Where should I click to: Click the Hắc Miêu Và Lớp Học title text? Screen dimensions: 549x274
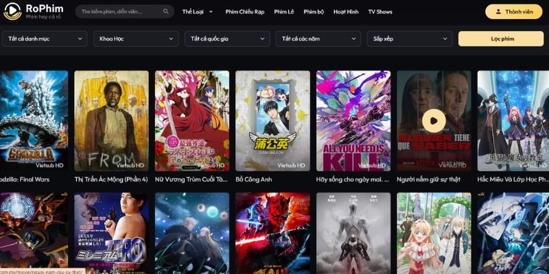point(513,179)
